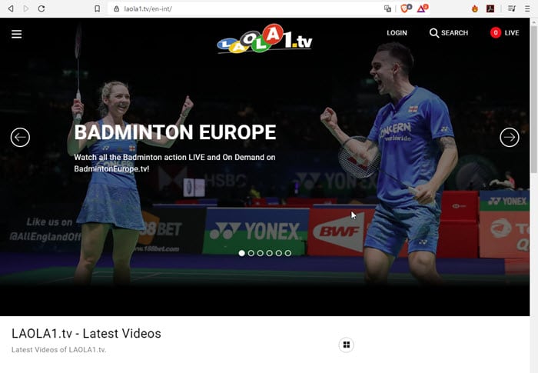Viewport: 538px width, 373px height.
Task: Open Brave Shields lion icon
Action: [x=406, y=8]
